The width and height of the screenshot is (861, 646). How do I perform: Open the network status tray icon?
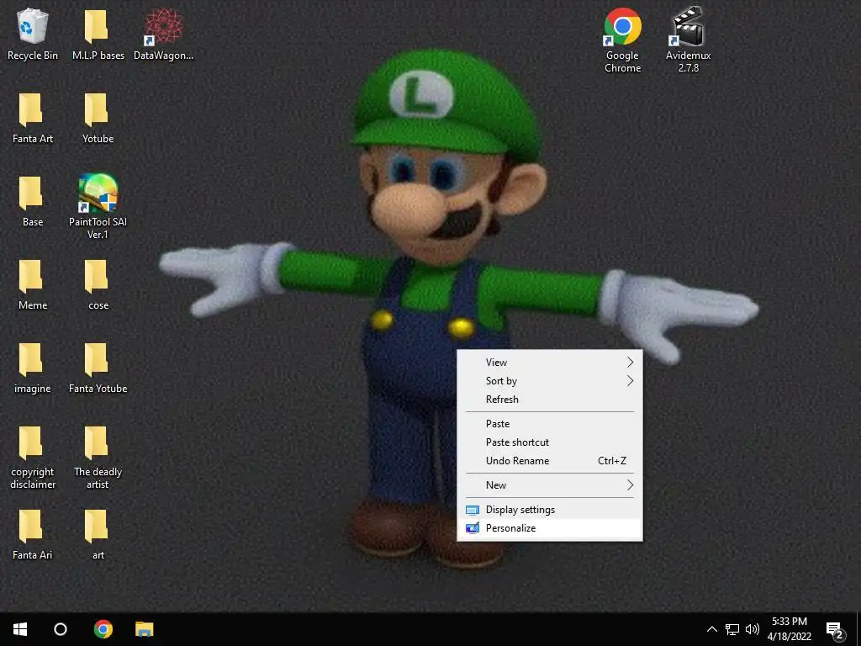click(732, 629)
